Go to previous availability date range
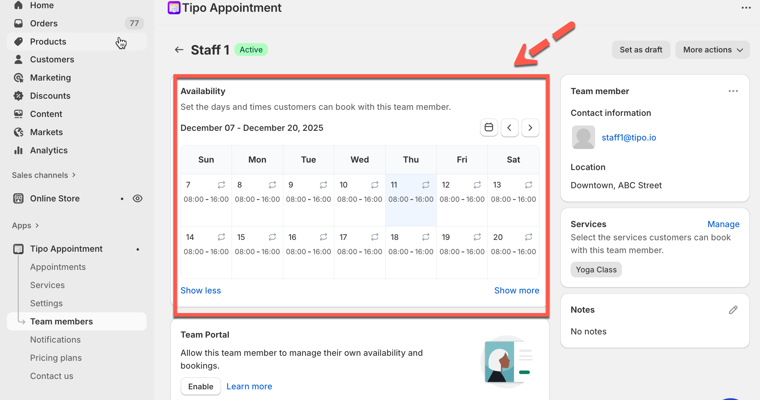This screenshot has width=760, height=400. pos(510,128)
